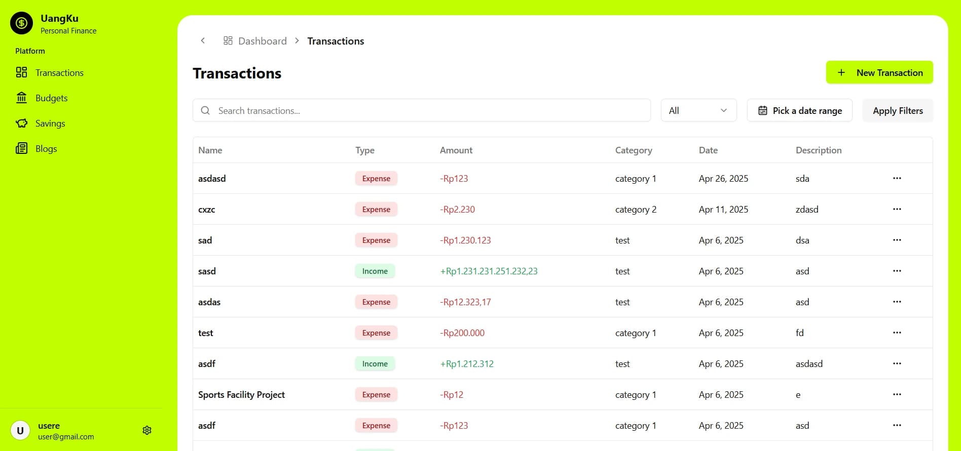Click the date Apr 11, 2025
The width and height of the screenshot is (961, 451).
(x=723, y=210)
